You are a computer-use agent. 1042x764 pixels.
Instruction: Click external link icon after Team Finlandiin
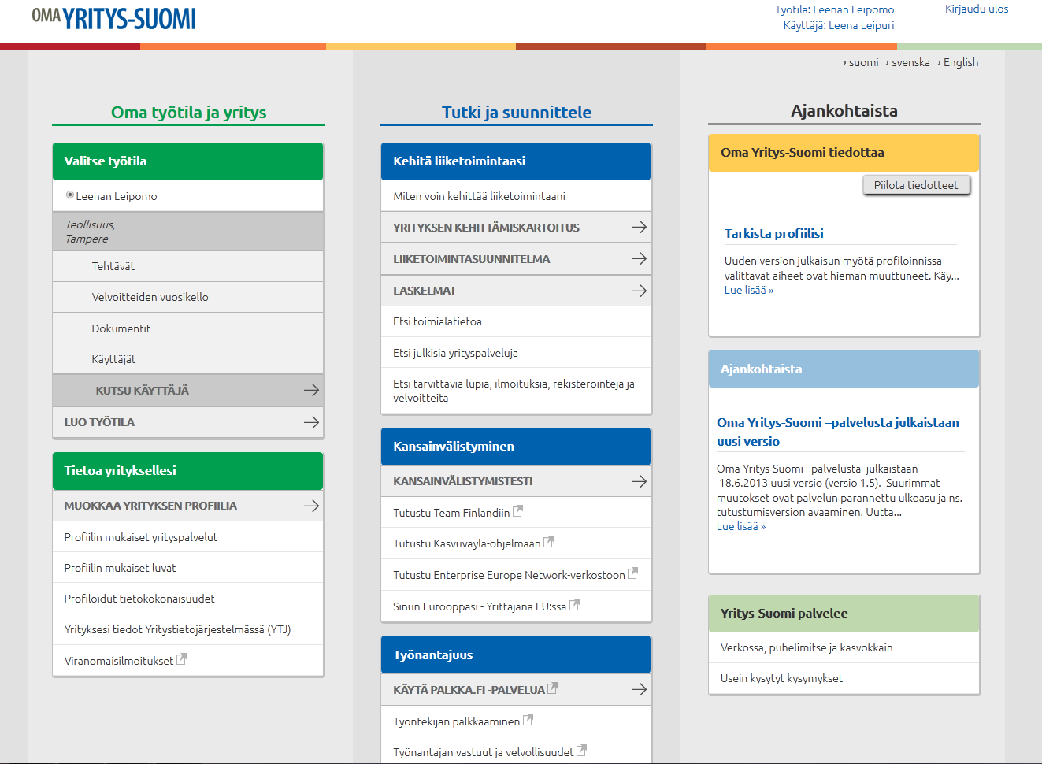[517, 511]
